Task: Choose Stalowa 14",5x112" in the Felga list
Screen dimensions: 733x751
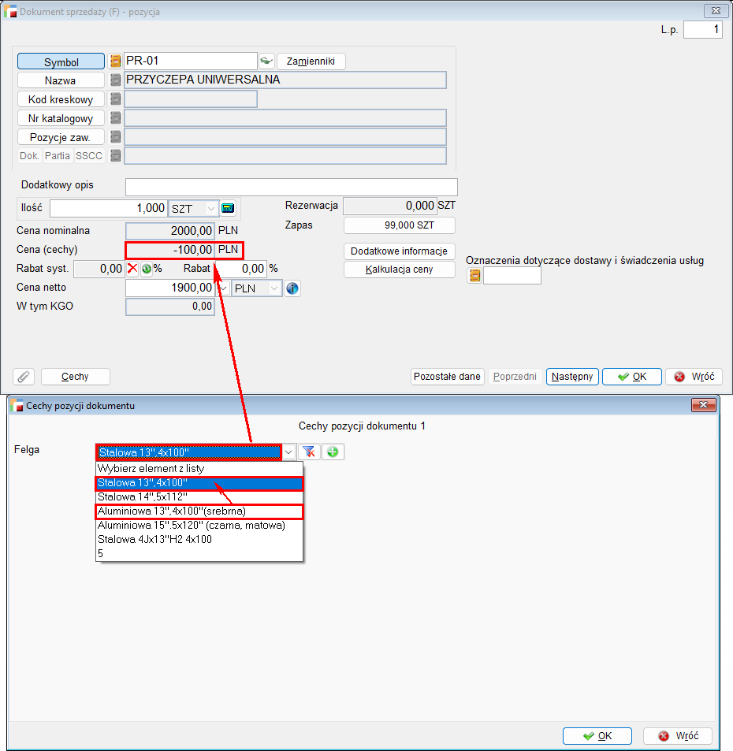Action: [199, 497]
